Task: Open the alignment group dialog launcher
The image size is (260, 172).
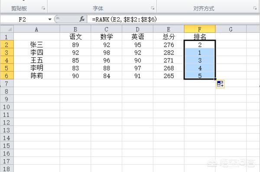Action: click(255, 8)
